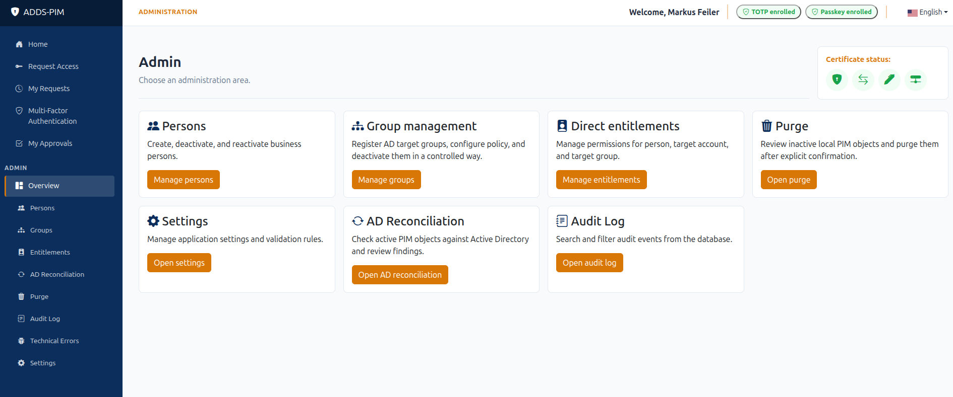Click the Manage entitlements button
The height and width of the screenshot is (397, 953).
pos(602,180)
